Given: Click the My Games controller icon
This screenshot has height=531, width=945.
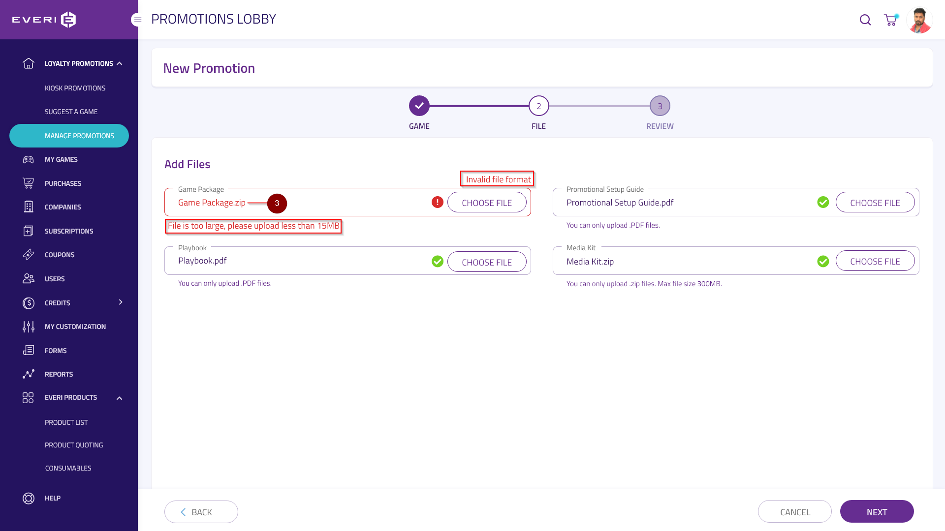Looking at the screenshot, I should tap(29, 159).
